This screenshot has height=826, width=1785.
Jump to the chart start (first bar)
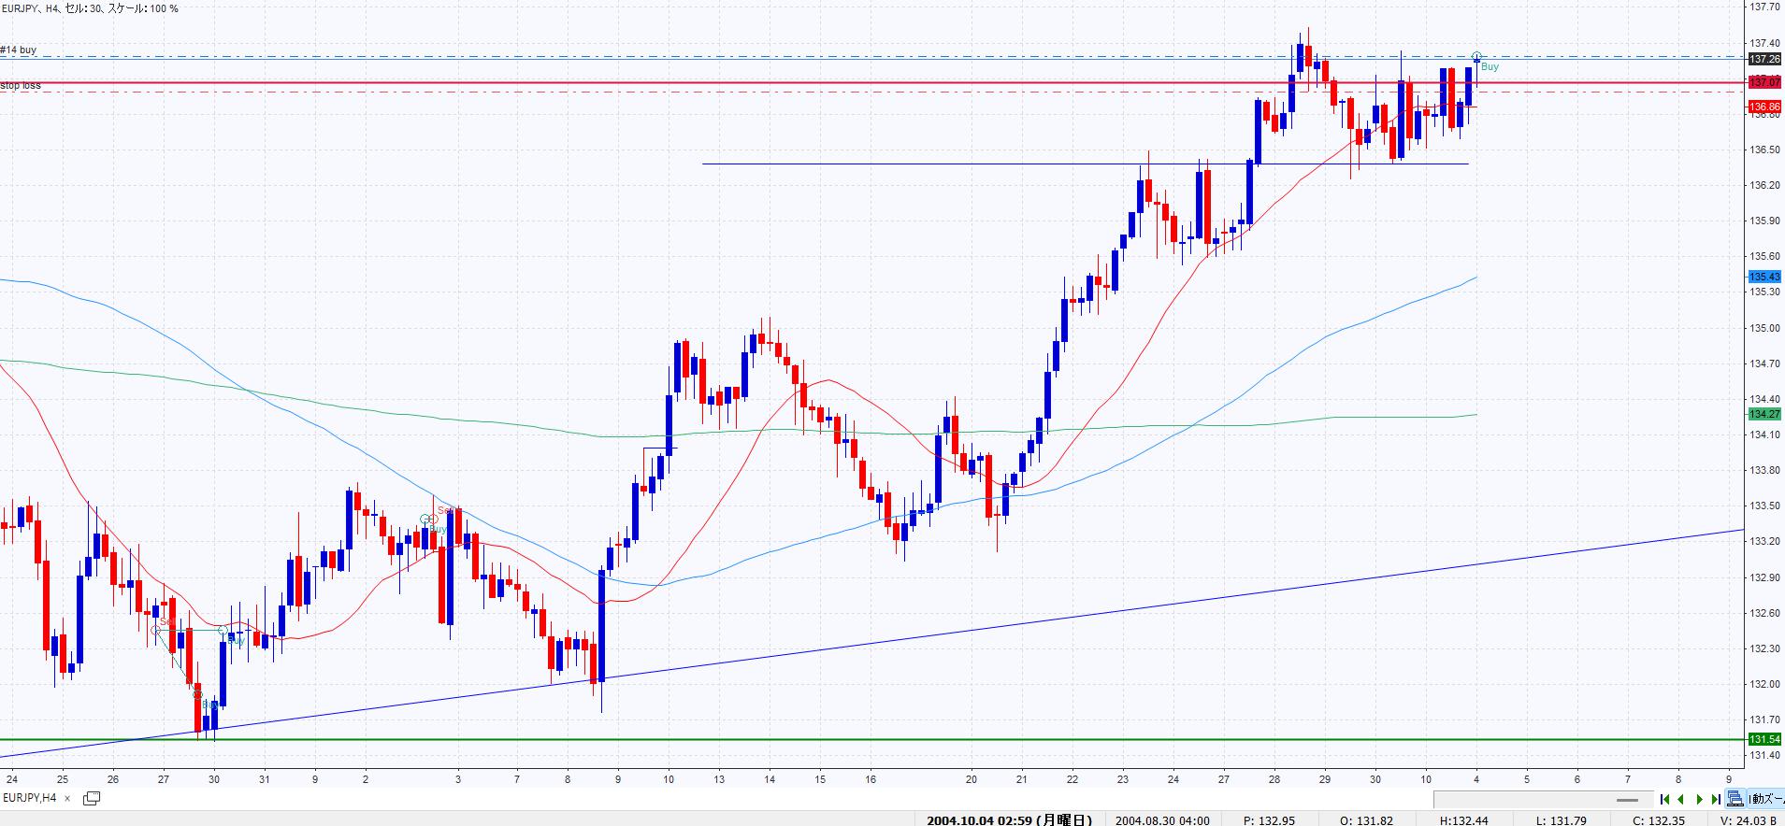pyautogui.click(x=1665, y=799)
